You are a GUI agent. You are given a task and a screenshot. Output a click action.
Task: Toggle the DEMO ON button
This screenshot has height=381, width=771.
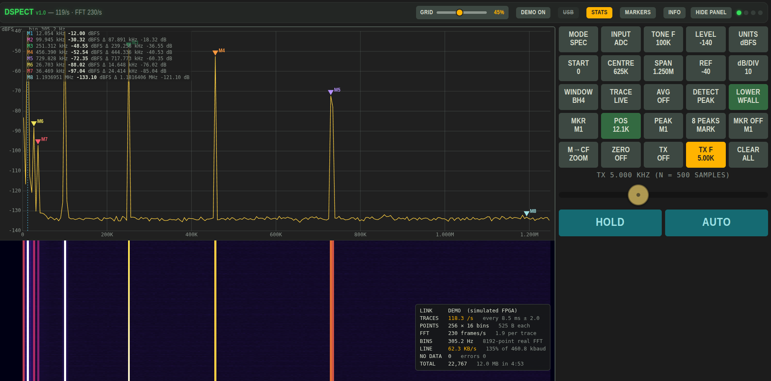pos(533,13)
